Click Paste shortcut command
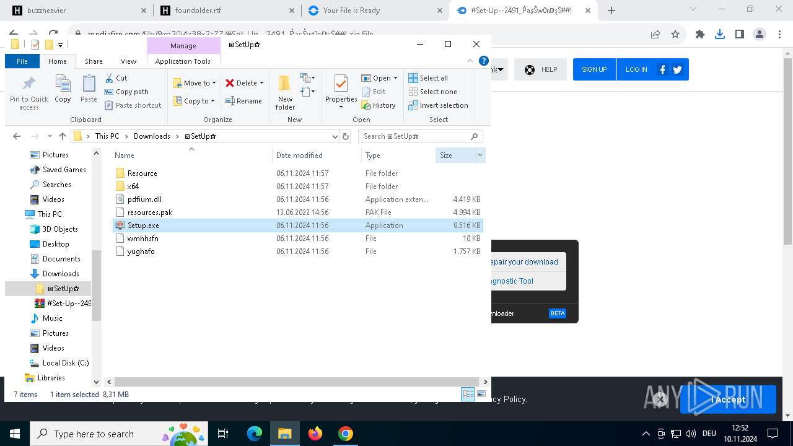This screenshot has height=446, width=793. pos(133,105)
